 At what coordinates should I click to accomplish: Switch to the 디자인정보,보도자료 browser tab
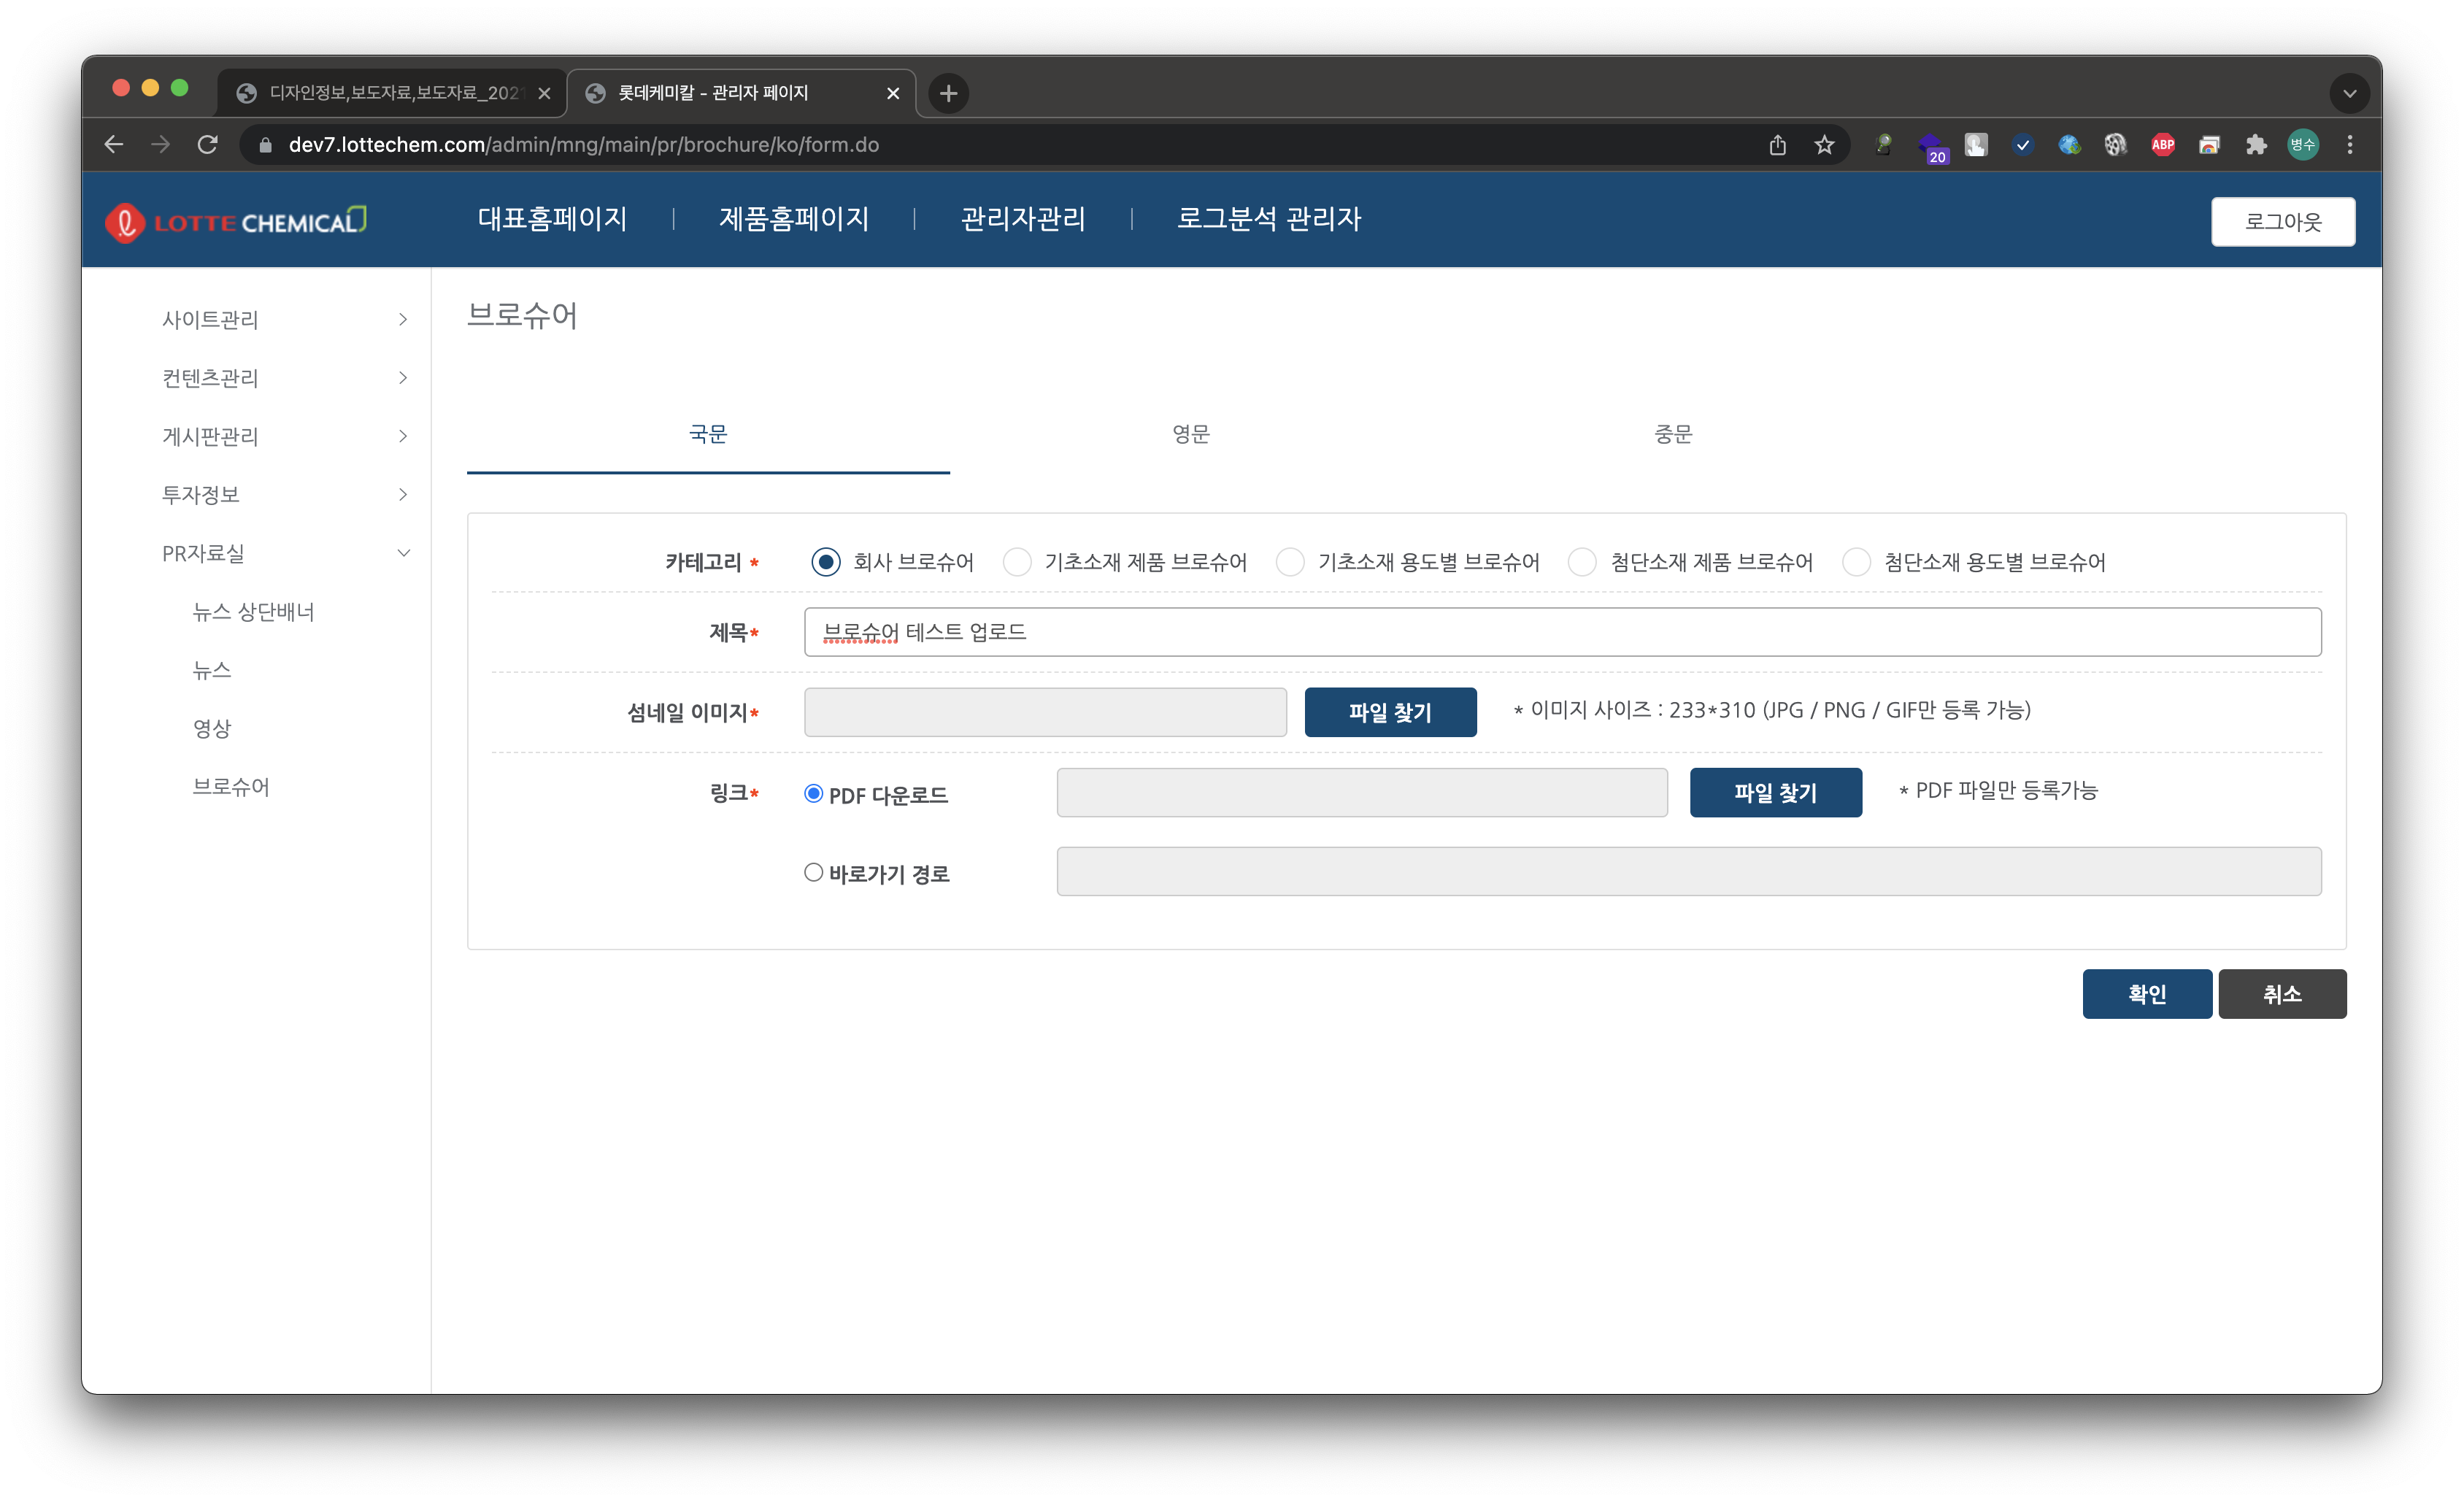[393, 93]
